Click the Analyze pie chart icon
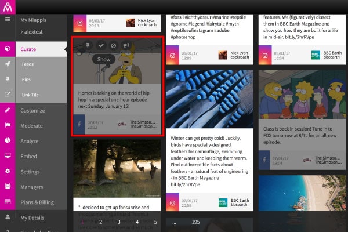The height and width of the screenshot is (232, 348). click(8, 140)
